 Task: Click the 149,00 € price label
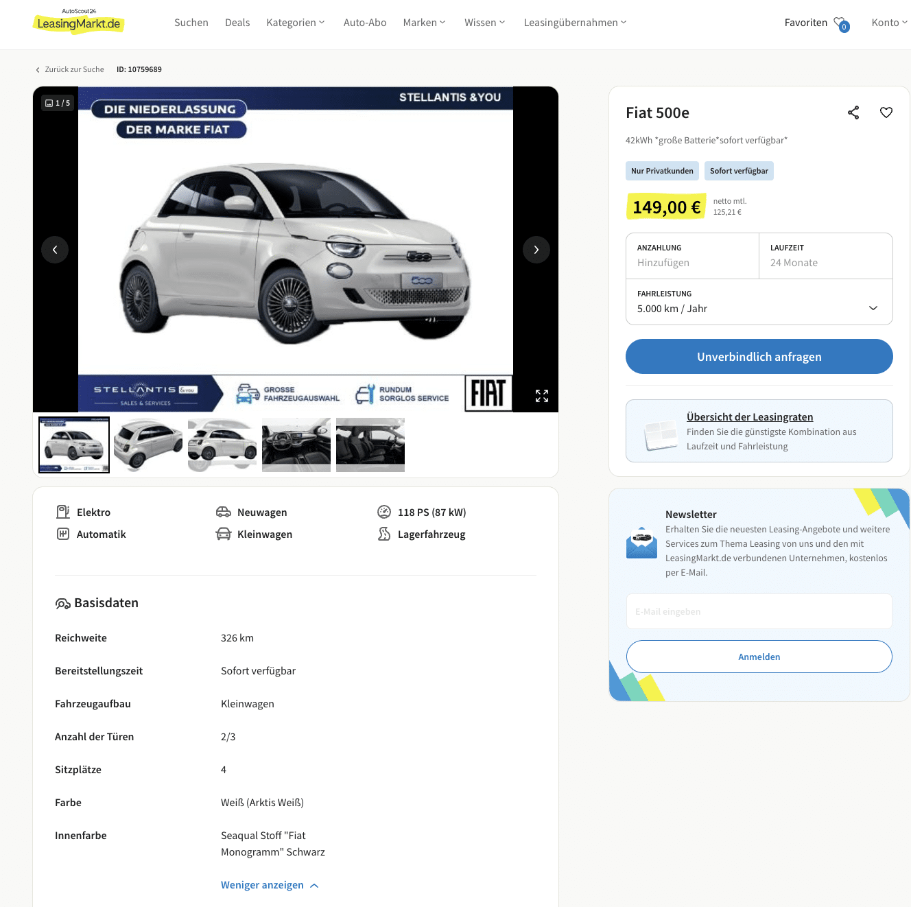(x=666, y=207)
